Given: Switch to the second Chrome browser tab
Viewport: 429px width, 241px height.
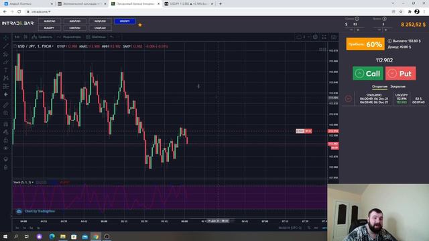Looking at the screenshot, I should pyautogui.click(x=82, y=4).
